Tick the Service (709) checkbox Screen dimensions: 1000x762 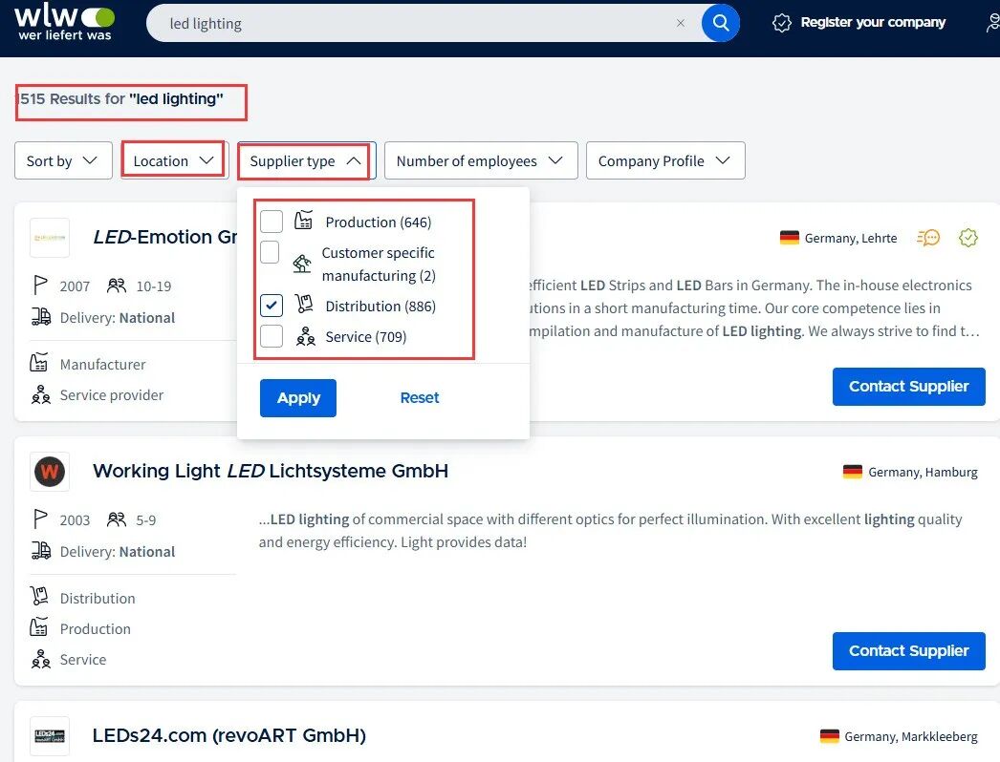272,337
